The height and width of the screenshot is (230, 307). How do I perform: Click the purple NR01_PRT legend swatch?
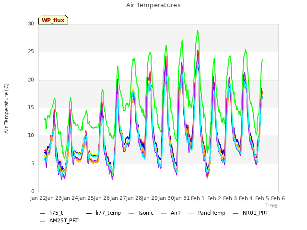[236, 213]
